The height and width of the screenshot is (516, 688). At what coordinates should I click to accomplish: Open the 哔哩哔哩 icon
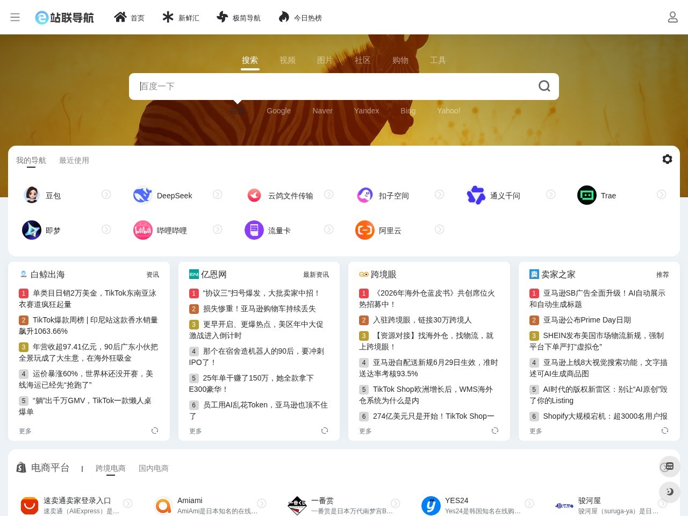tap(142, 230)
